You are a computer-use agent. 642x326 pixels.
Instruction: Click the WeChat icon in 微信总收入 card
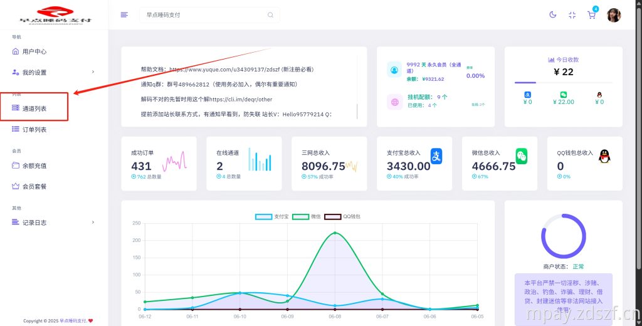(x=522, y=156)
